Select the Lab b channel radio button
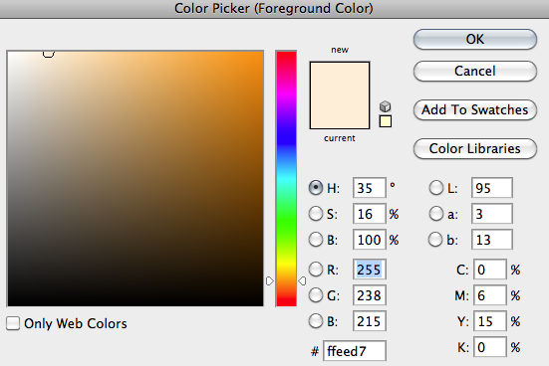Screen dimensions: 549x366 tap(435, 240)
